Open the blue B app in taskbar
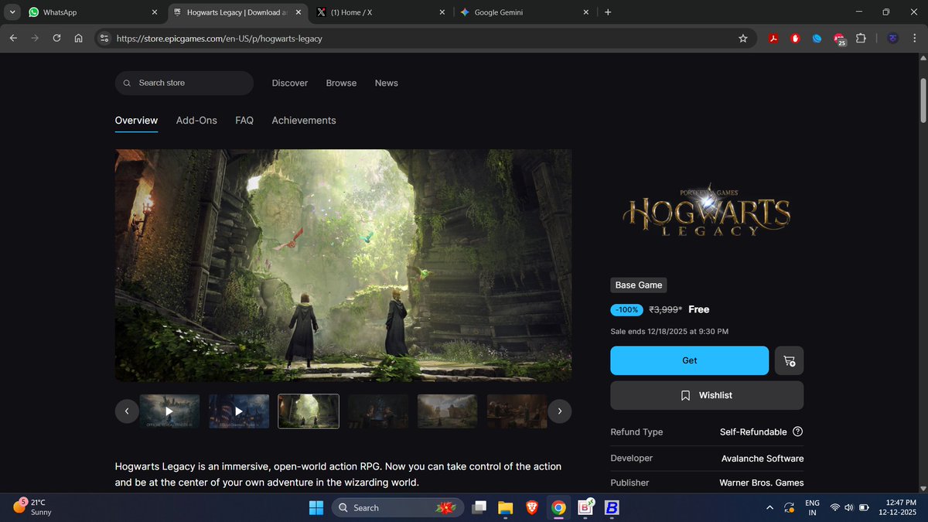This screenshot has width=928, height=522. pyautogui.click(x=612, y=507)
